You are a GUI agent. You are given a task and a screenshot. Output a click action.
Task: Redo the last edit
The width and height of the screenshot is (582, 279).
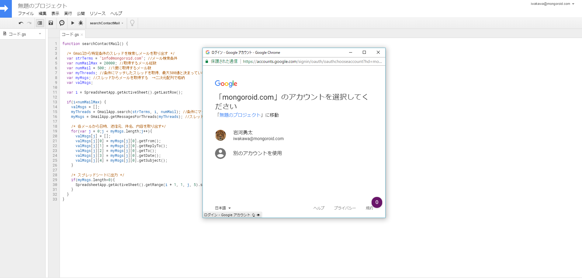click(x=29, y=23)
